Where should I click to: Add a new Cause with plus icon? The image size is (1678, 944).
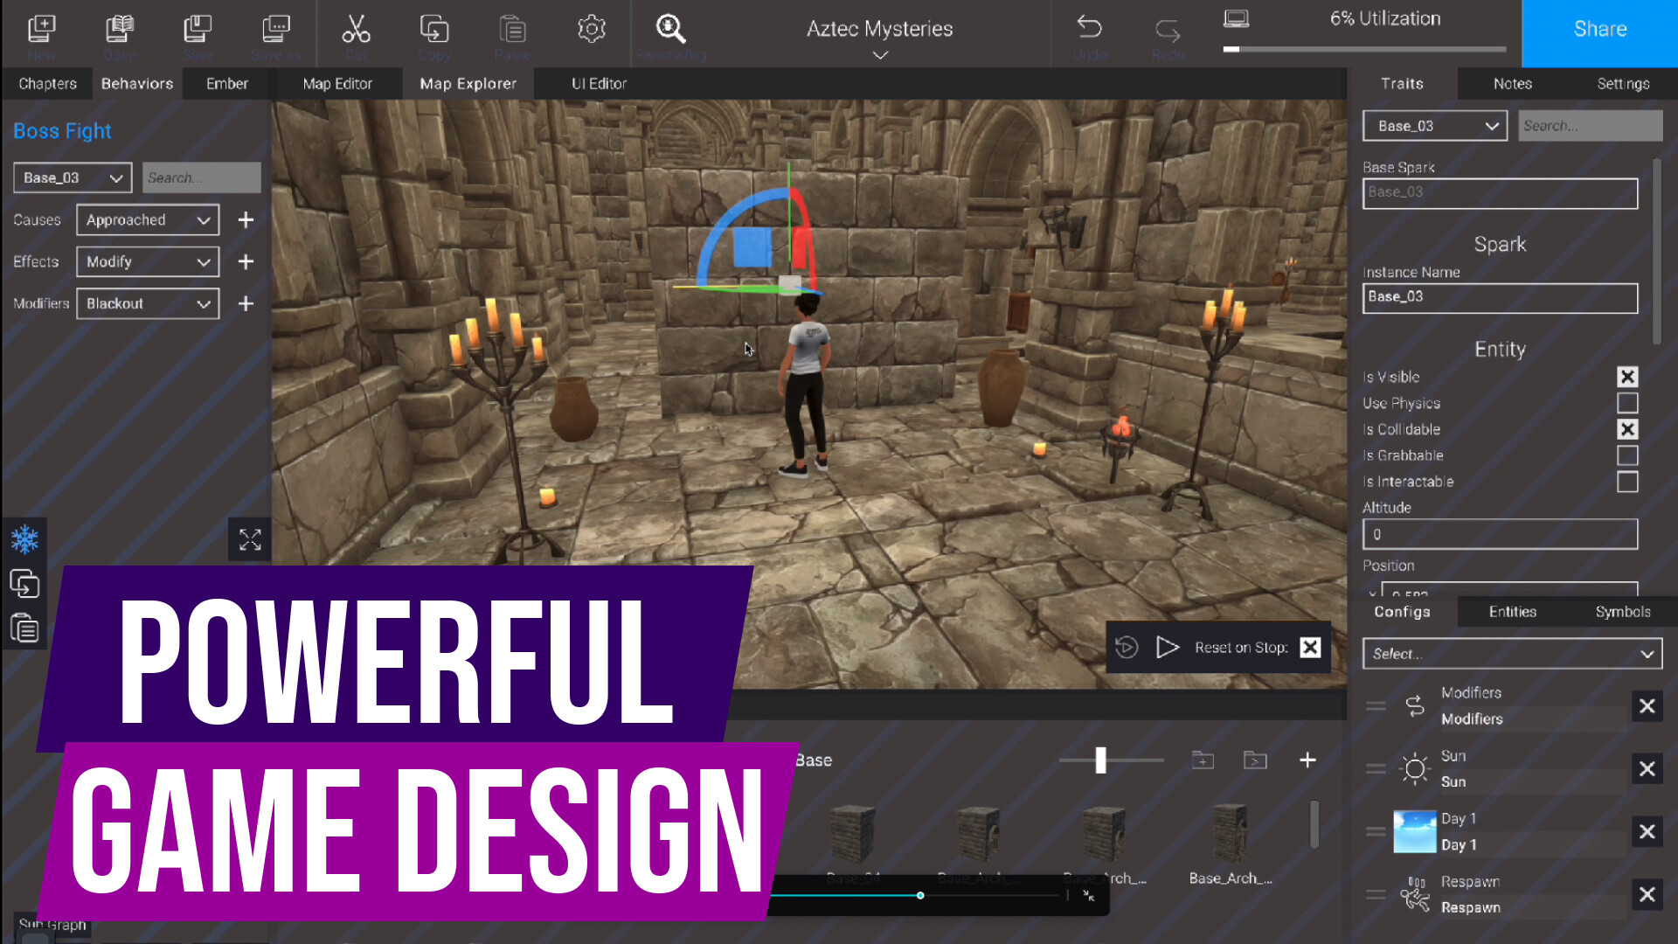246,219
